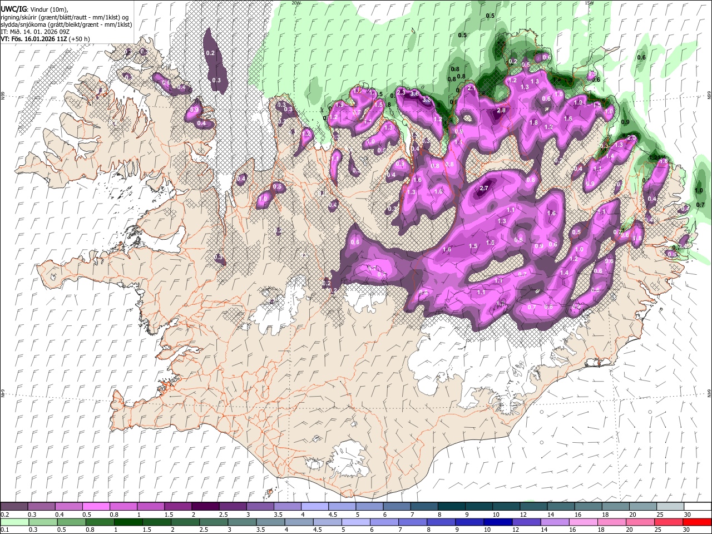Click the dark plum swatch at 2 on snow scale
The height and width of the screenshot is (534, 712).
click(x=205, y=507)
